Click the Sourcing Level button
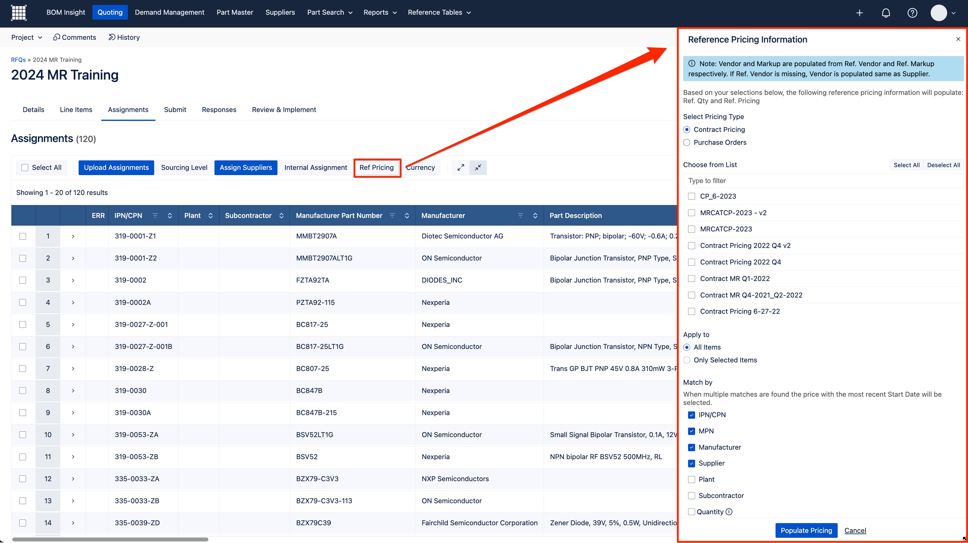This screenshot has height=543, width=968. pos(184,167)
